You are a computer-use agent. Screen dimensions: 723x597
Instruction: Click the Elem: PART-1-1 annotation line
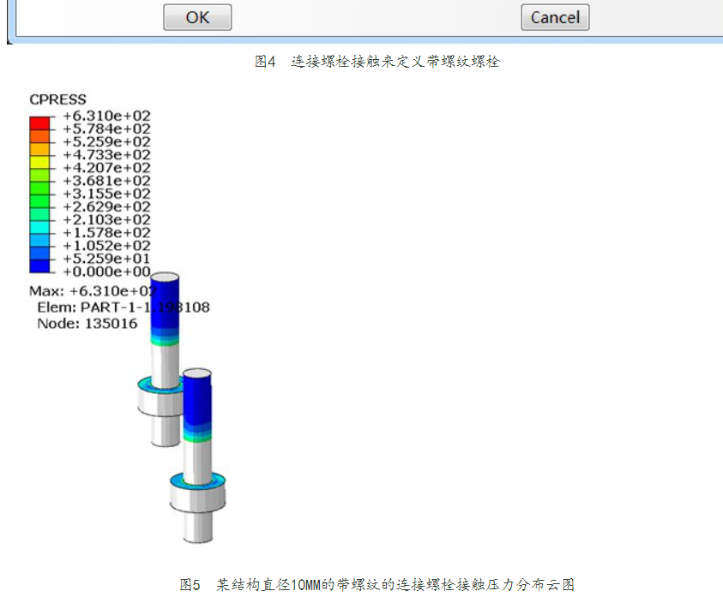pyautogui.click(x=124, y=307)
